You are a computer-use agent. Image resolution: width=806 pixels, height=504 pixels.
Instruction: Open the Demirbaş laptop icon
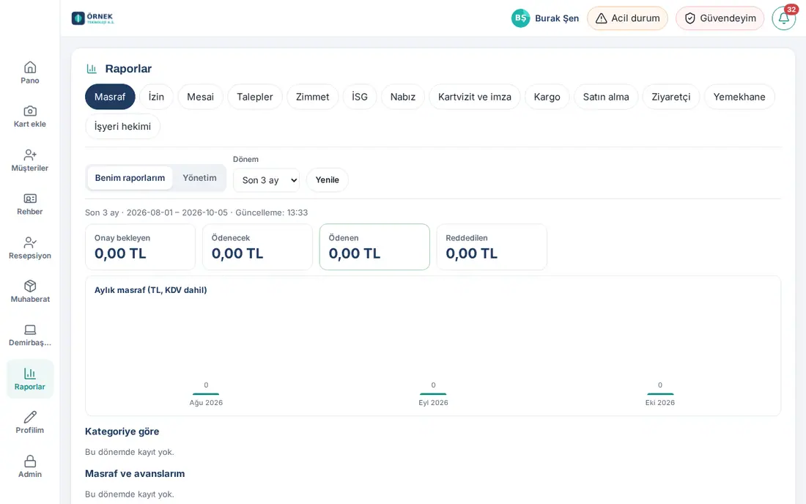(30, 330)
